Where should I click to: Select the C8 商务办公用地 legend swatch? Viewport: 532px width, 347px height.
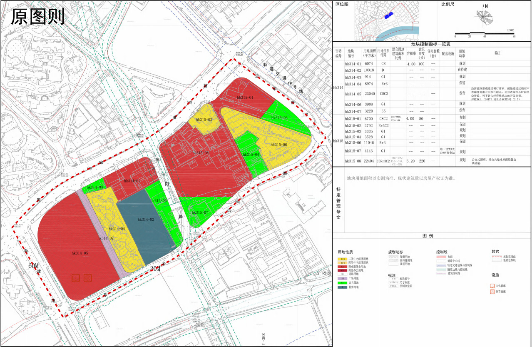(x=343, y=270)
